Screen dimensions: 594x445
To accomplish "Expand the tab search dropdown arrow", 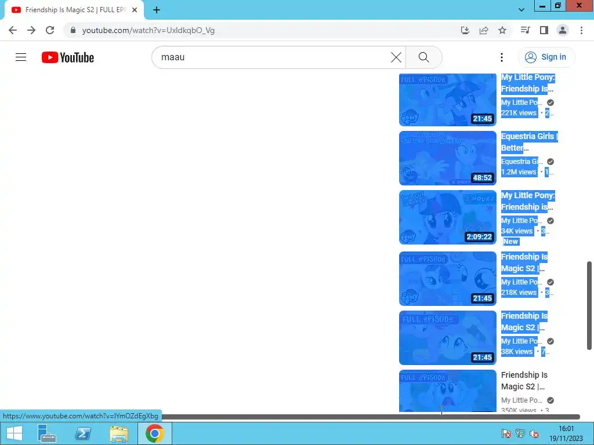I will [x=521, y=10].
